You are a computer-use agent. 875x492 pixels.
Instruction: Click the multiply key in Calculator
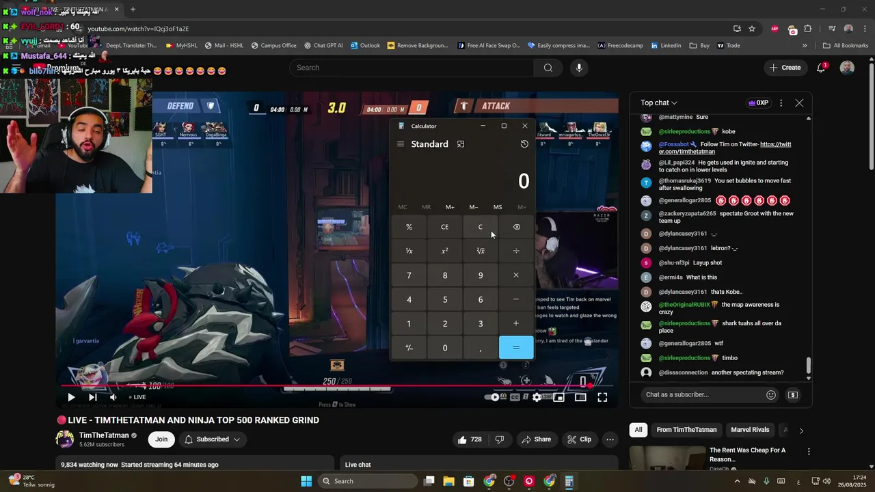point(516,275)
